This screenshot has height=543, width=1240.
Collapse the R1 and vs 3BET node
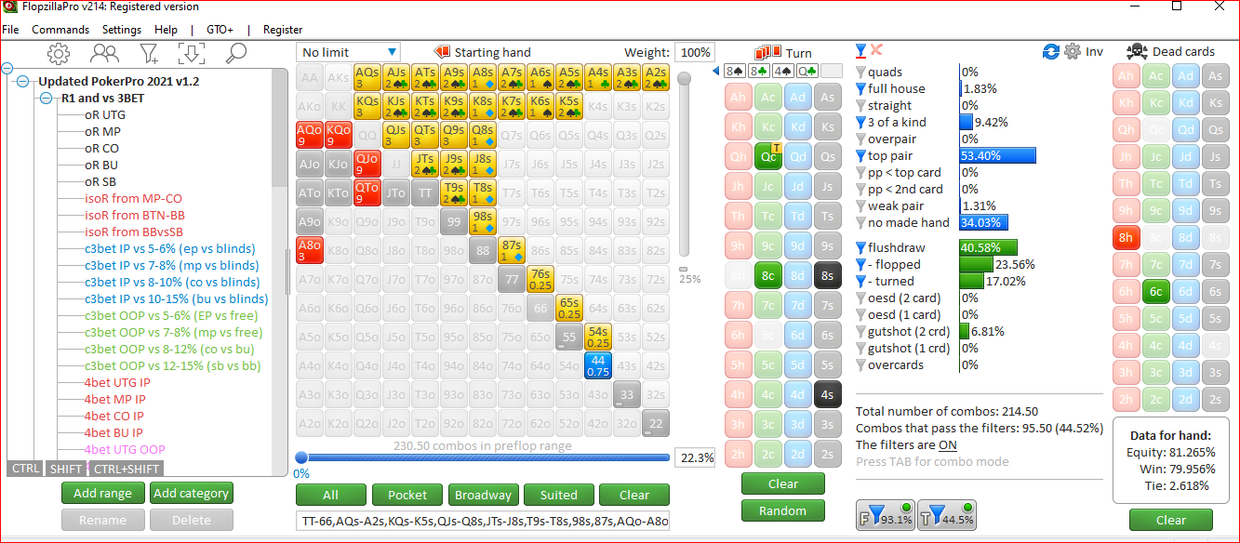coord(45,98)
